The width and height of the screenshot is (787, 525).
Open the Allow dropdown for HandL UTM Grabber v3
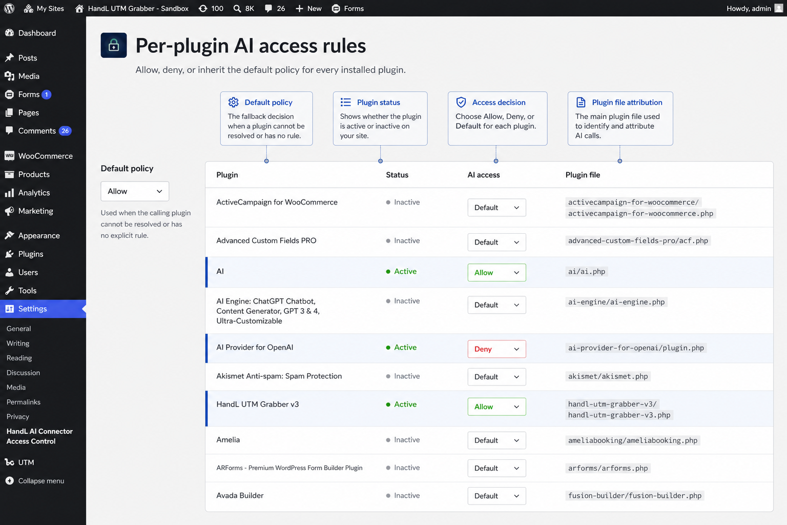click(x=496, y=407)
